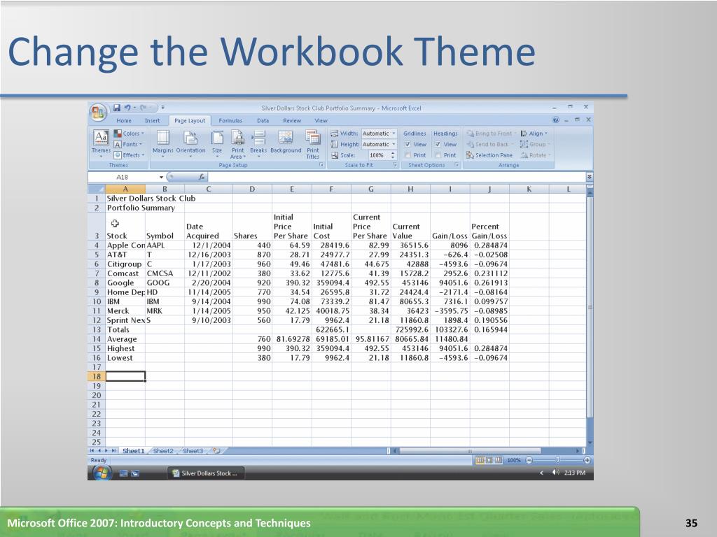Open theme Fonts menu
This screenshot has height=537, width=717.
128,144
